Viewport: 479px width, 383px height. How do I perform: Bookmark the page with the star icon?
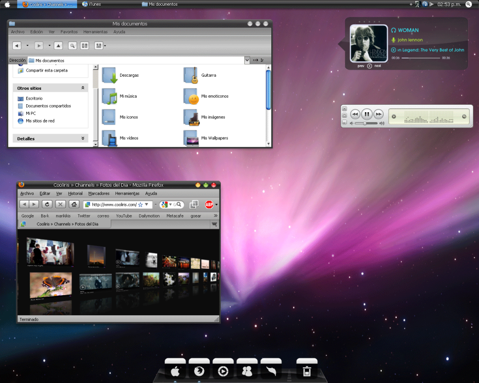[x=140, y=205]
